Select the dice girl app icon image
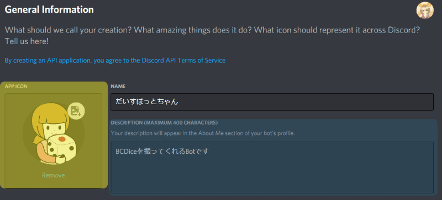 [x=54, y=134]
